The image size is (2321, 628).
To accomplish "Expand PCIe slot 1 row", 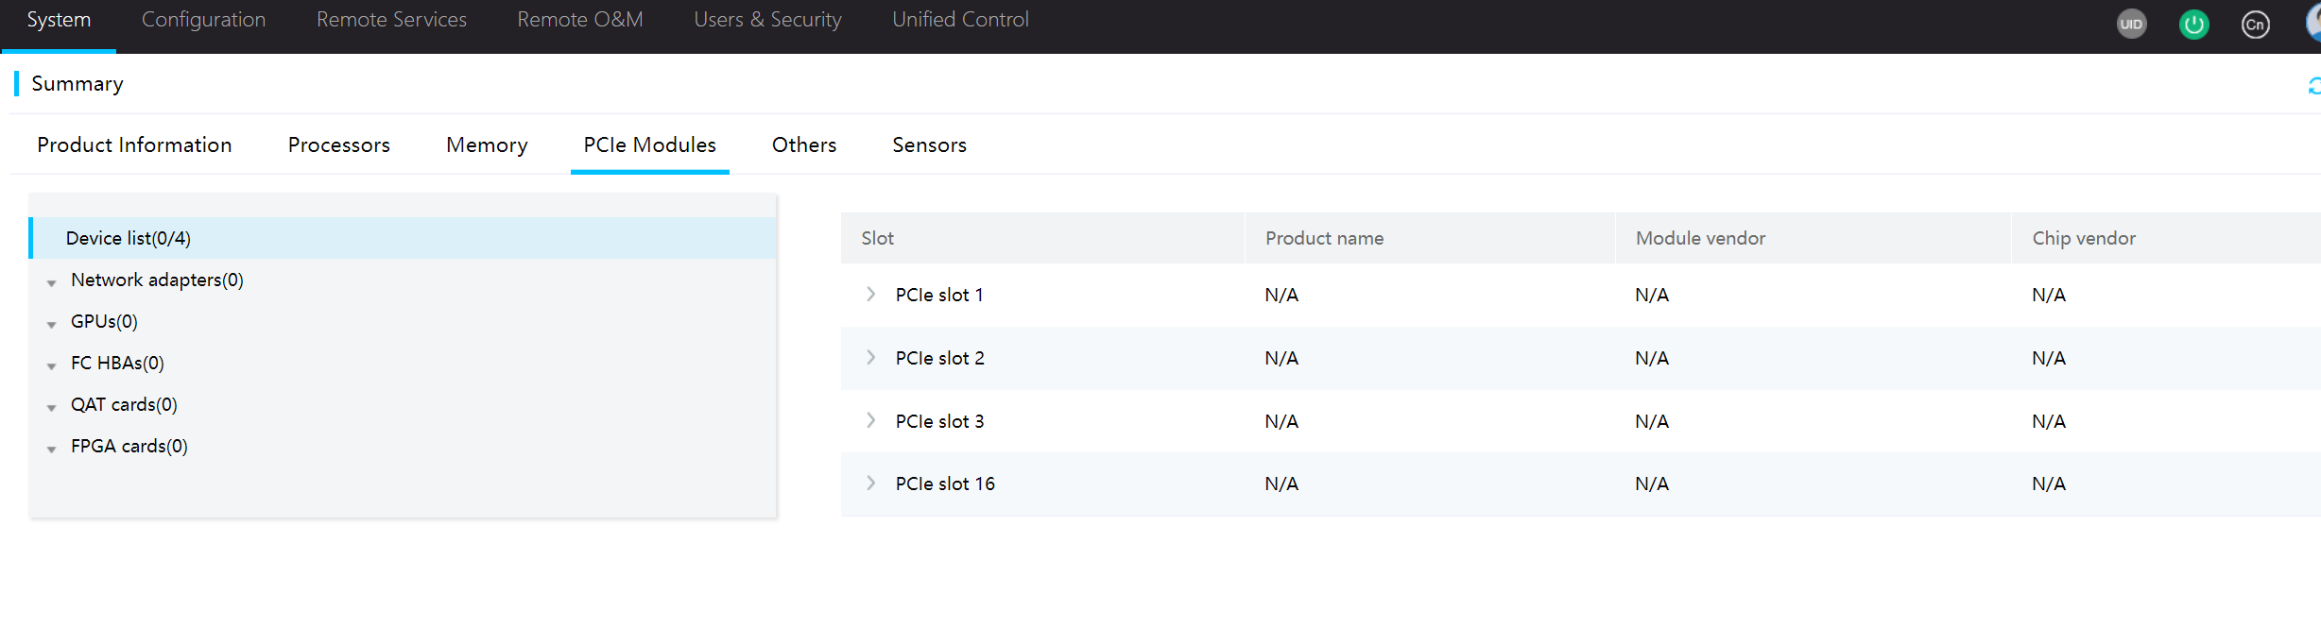I will click(870, 295).
